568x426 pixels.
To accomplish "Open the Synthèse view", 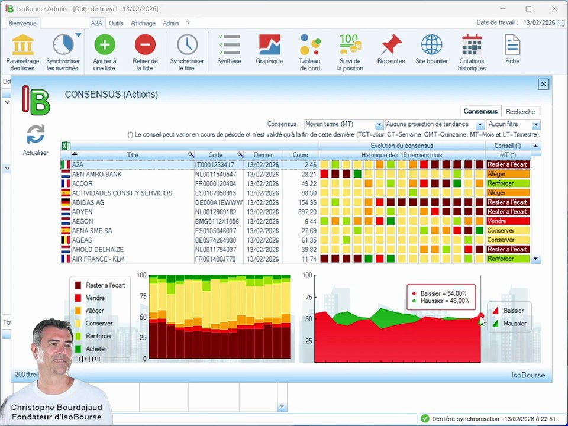I will 230,50.
